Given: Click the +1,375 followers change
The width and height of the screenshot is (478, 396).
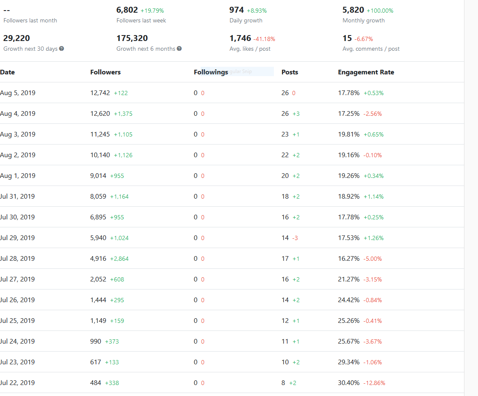Looking at the screenshot, I should point(123,114).
